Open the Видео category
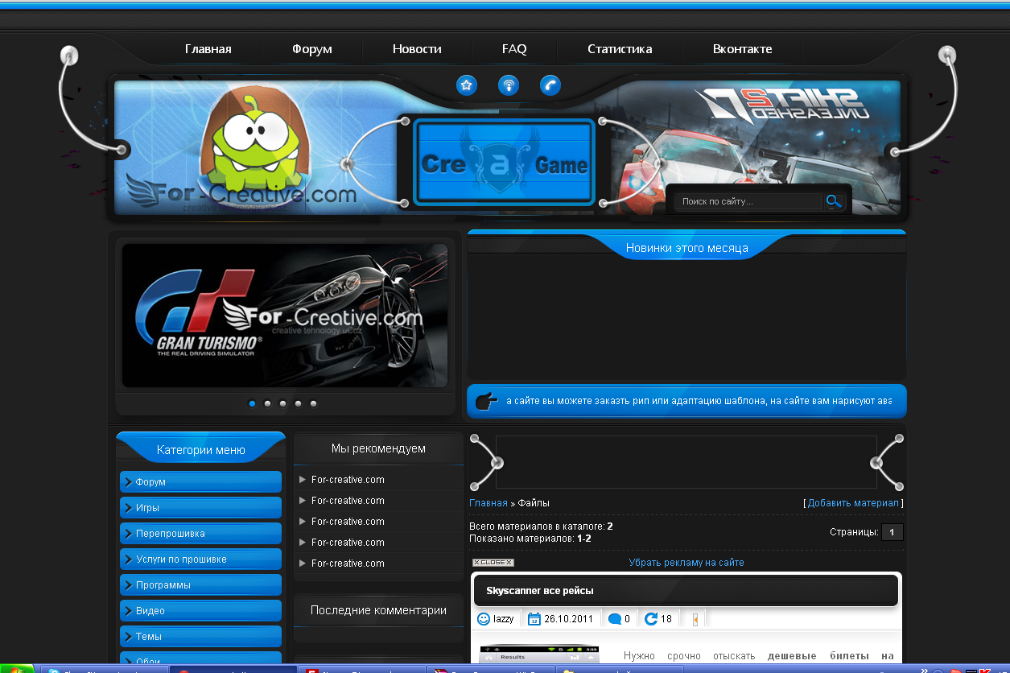This screenshot has width=1010, height=673. click(200, 611)
